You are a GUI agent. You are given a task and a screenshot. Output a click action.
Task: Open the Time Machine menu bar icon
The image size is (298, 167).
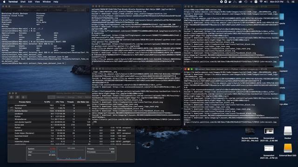coord(246,2)
